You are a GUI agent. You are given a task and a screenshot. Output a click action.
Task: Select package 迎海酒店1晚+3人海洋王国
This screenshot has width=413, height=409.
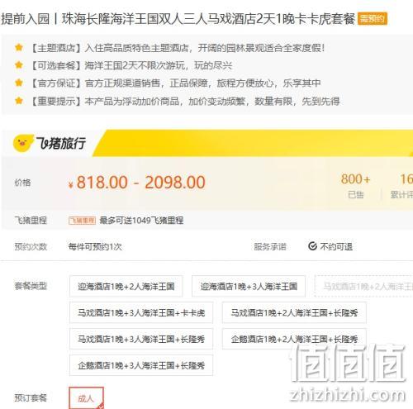point(249,286)
